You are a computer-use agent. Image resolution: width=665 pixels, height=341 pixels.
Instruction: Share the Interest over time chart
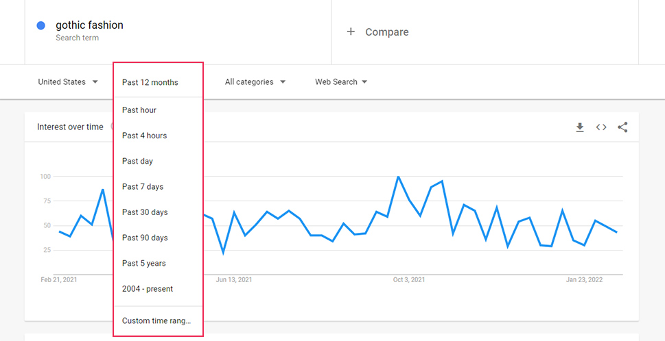coord(622,127)
